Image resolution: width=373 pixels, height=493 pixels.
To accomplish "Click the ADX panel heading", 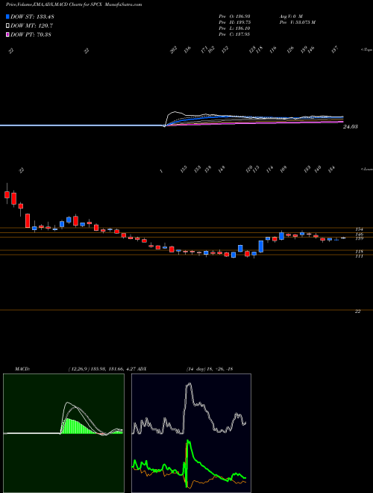I will (142, 369).
